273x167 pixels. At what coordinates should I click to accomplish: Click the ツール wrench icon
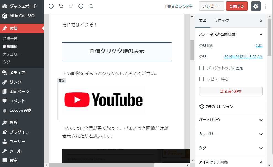click(5, 151)
